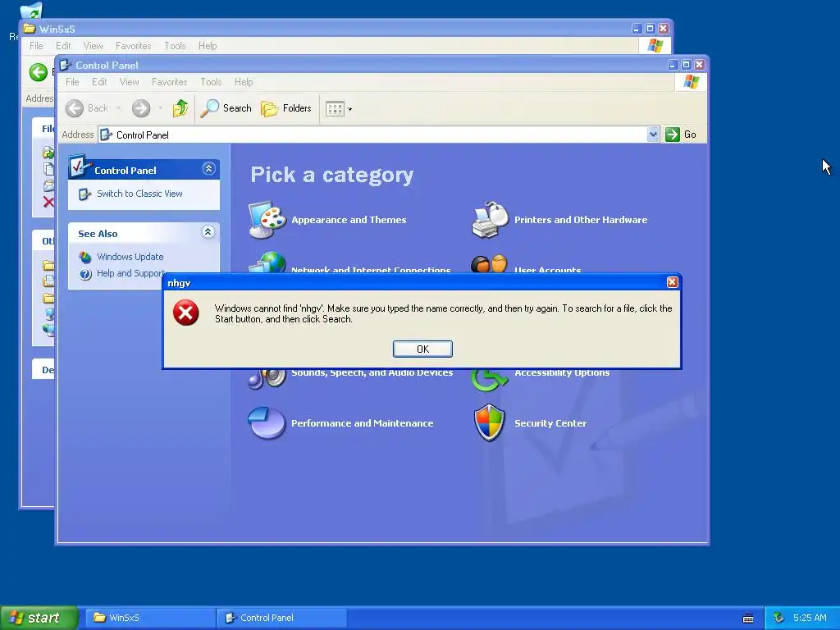Open the address bar dropdown arrow
The height and width of the screenshot is (630, 840).
point(652,135)
